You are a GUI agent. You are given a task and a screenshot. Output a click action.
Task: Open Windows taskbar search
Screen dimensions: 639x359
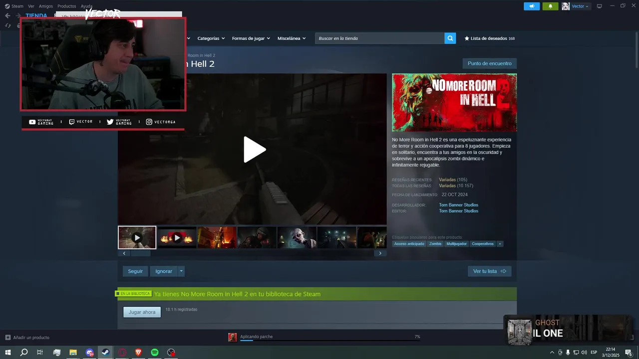click(24, 353)
